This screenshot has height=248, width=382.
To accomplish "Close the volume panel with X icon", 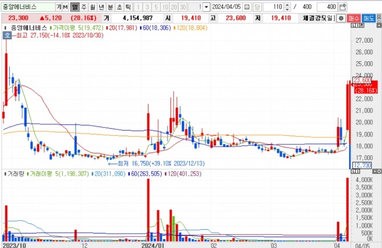I will click(x=379, y=172).
